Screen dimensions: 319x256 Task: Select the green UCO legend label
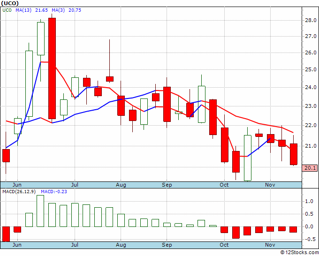(7, 10)
